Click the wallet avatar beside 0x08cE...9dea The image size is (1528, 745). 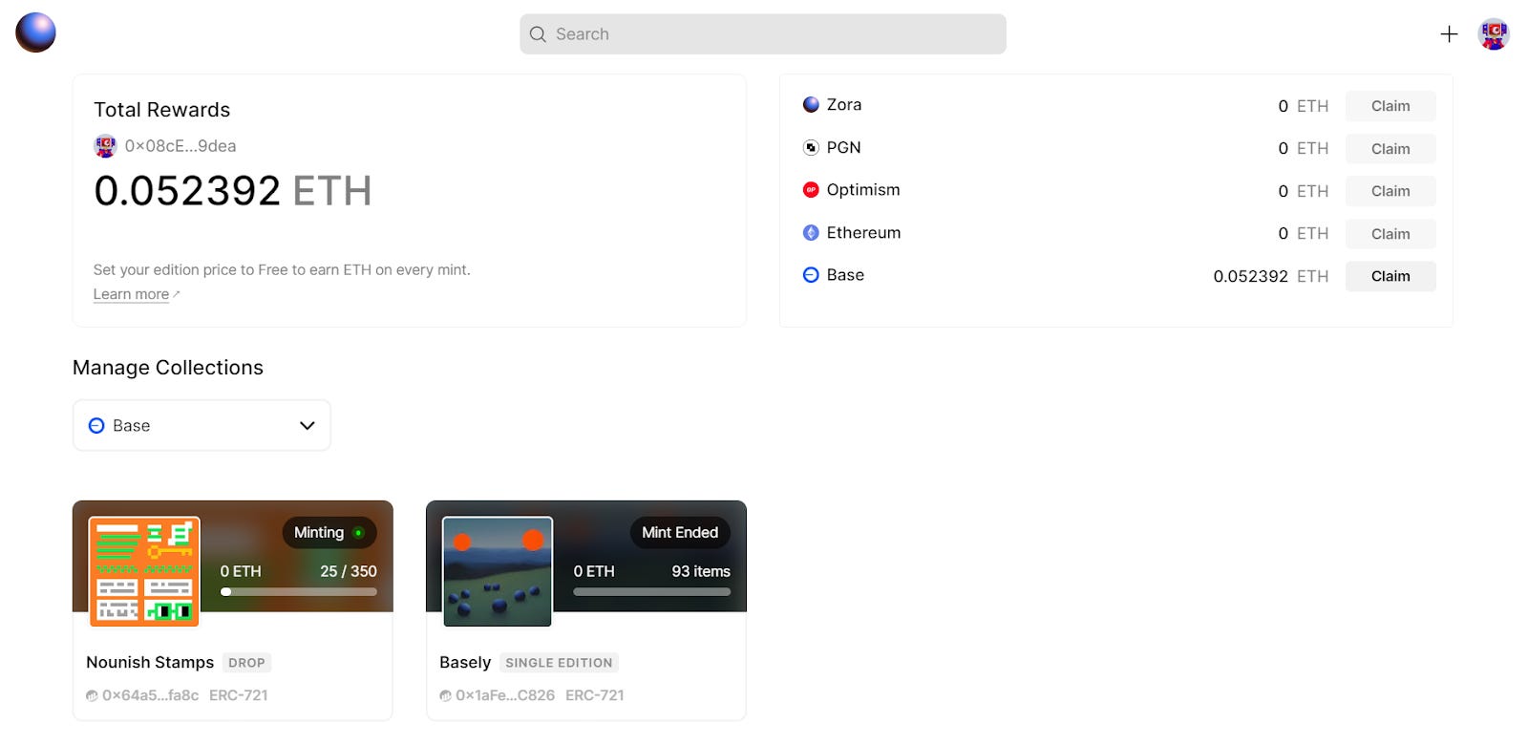[x=105, y=146]
